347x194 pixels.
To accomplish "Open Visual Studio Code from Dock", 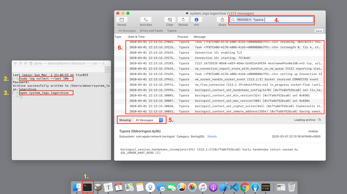I will tap(234, 187).
